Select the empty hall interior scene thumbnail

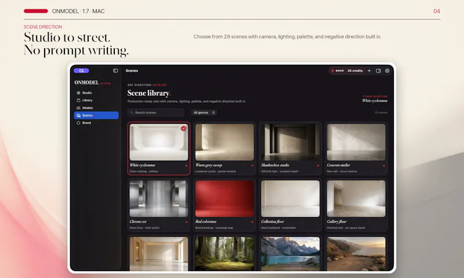pyautogui.click(x=158, y=254)
